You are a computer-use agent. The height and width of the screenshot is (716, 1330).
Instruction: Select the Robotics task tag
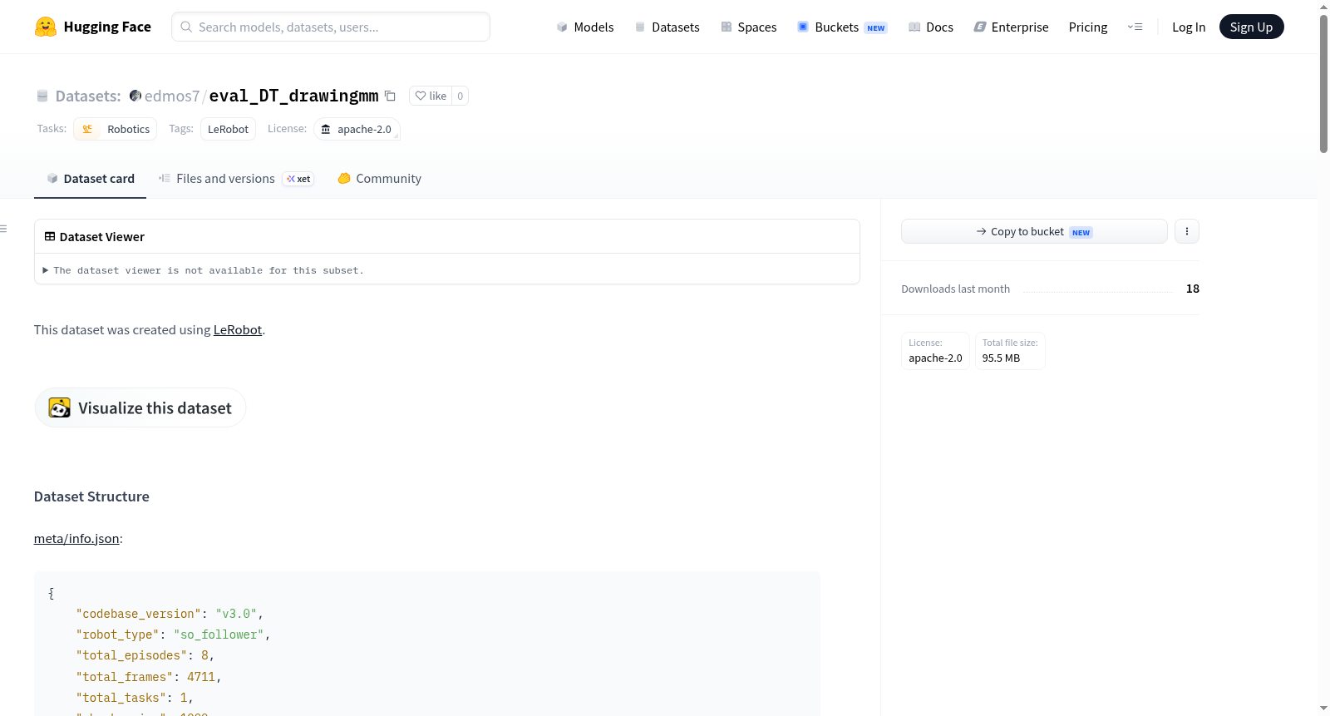coord(116,129)
